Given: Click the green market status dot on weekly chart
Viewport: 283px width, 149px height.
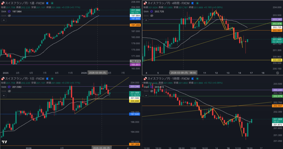Looking at the screenshot, I should (52, 3).
